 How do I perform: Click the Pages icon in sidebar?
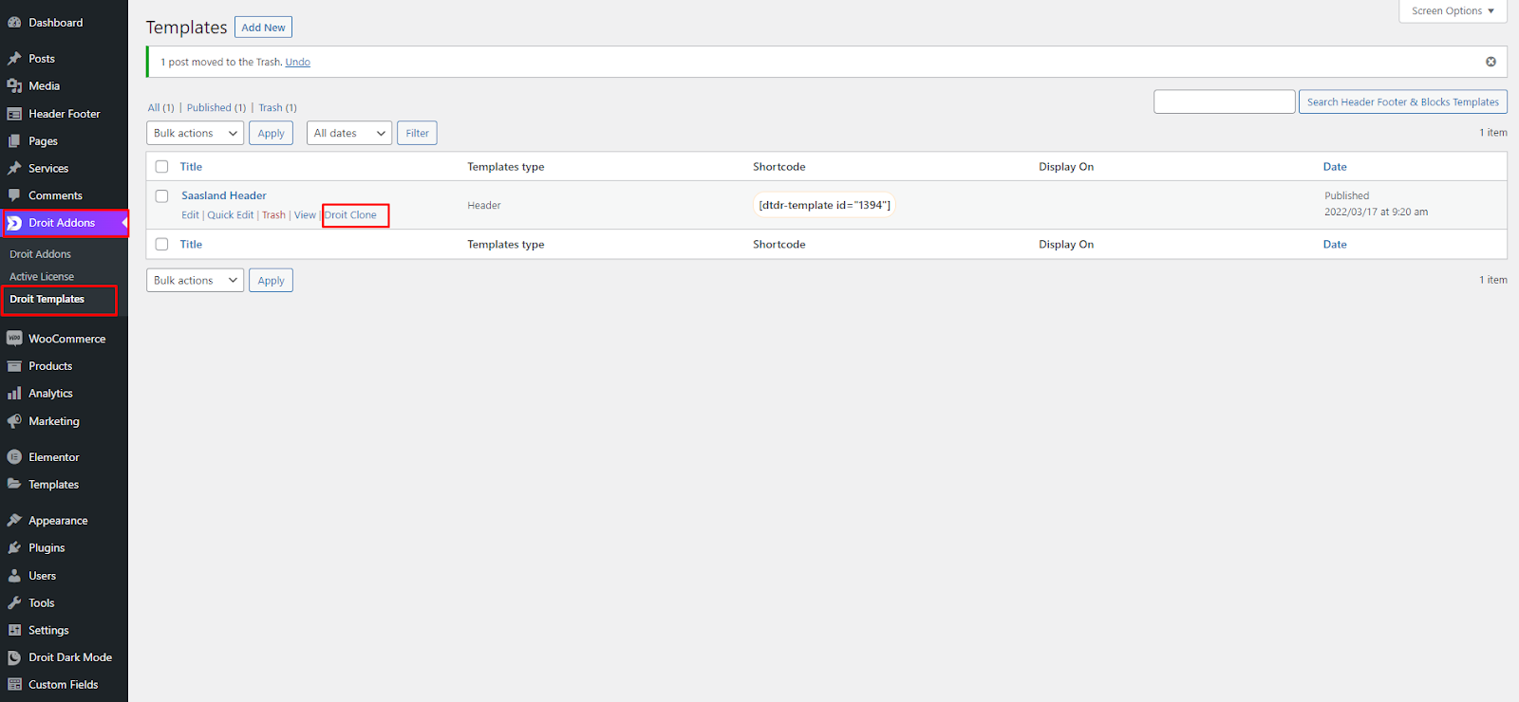[x=14, y=141]
